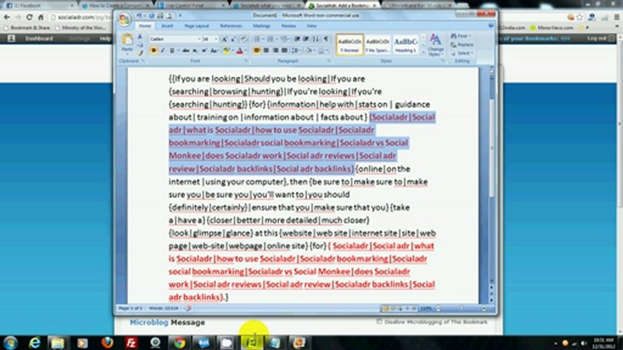Click the Change Styles icon
The width and height of the screenshot is (623, 350).
point(435,45)
